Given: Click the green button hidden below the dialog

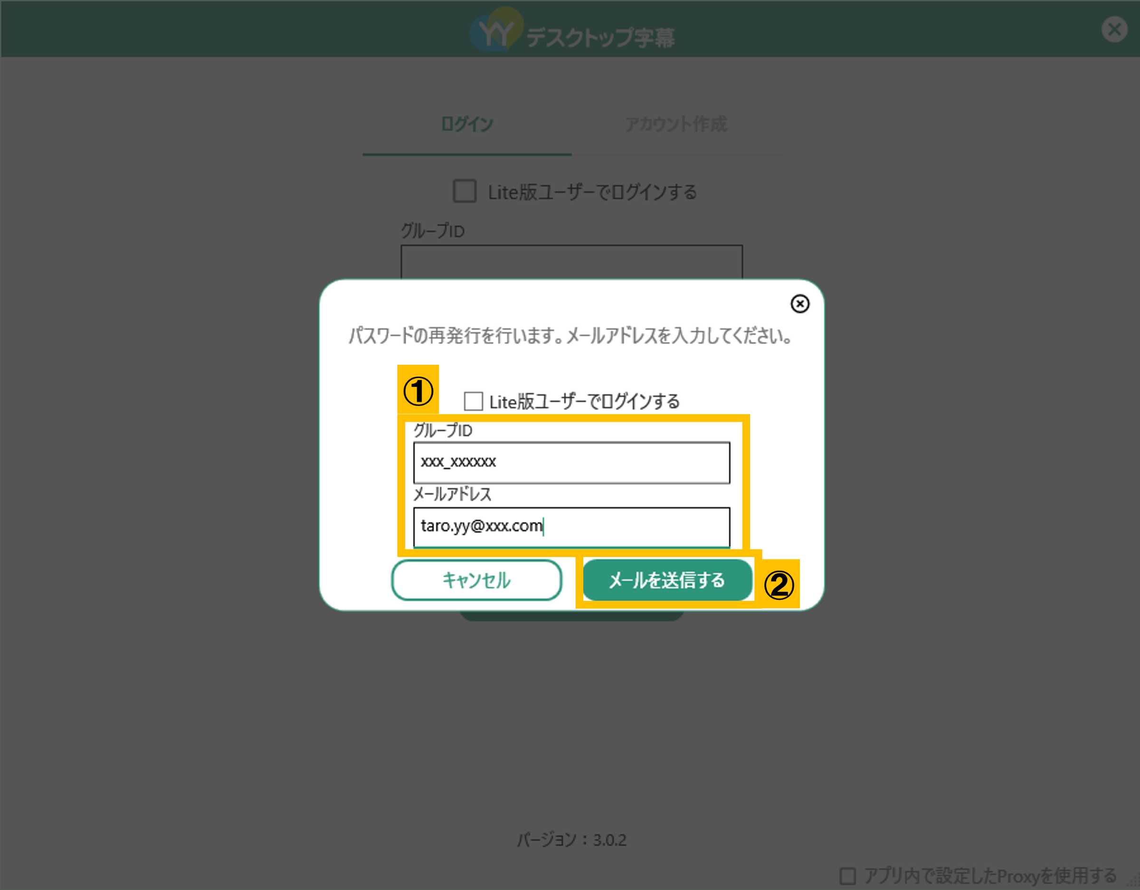Looking at the screenshot, I should (x=571, y=616).
